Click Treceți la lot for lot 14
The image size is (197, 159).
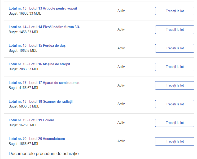pos(175,30)
